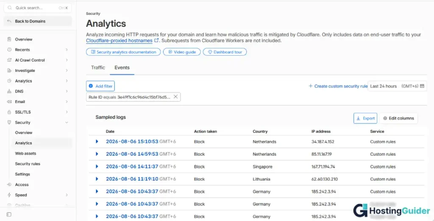Click the Overview sidebar icon

[9, 39]
